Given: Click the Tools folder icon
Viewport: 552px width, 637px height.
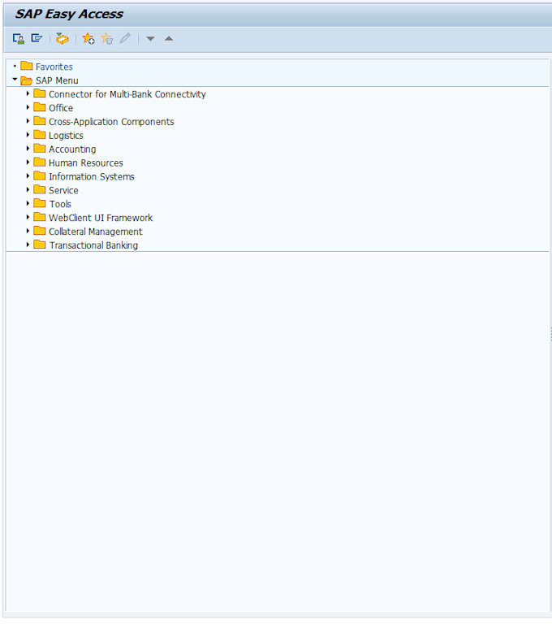Looking at the screenshot, I should pos(39,203).
